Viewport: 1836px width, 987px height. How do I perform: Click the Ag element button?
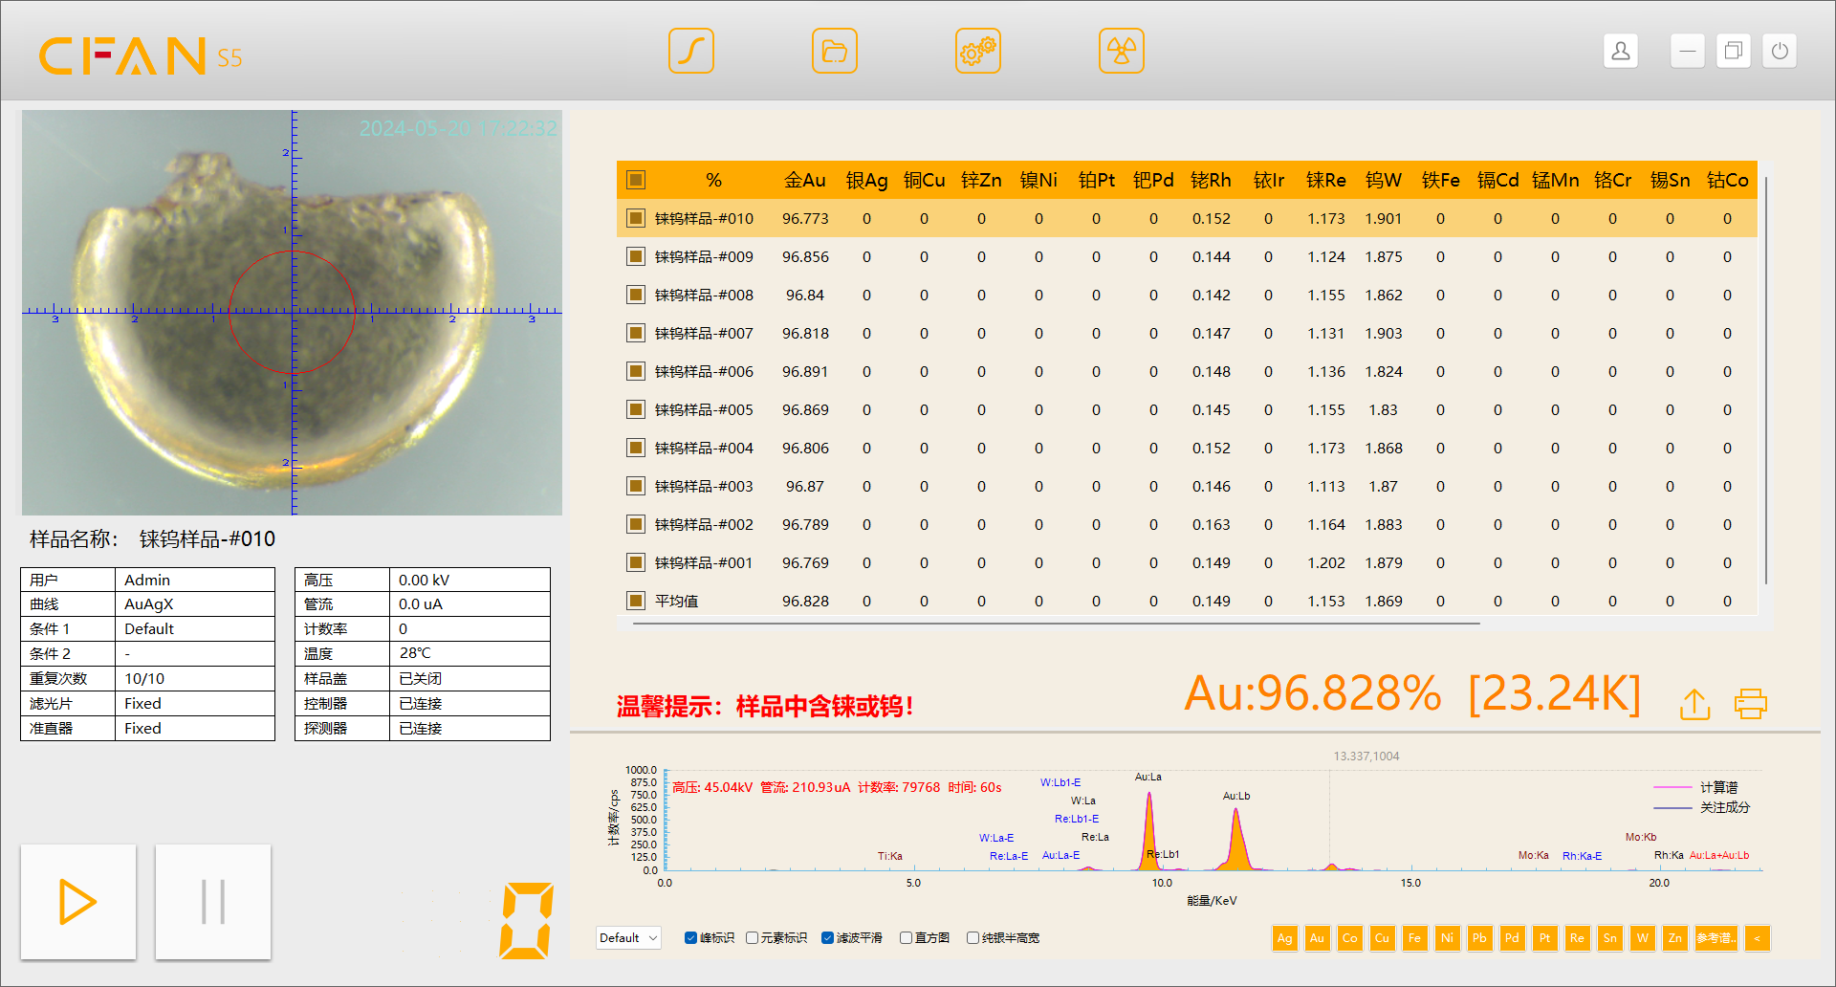(1284, 938)
